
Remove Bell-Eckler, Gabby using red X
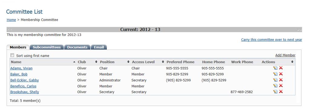281,80
